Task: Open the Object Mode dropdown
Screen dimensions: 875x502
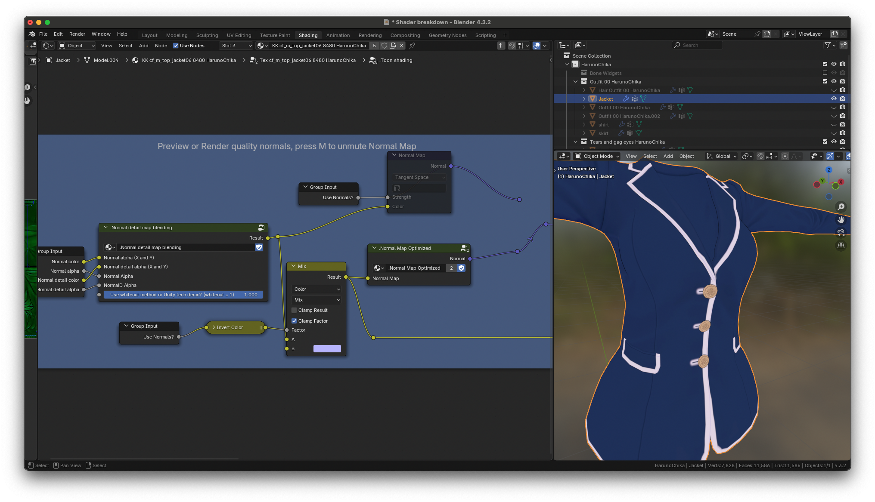Action: (597, 156)
